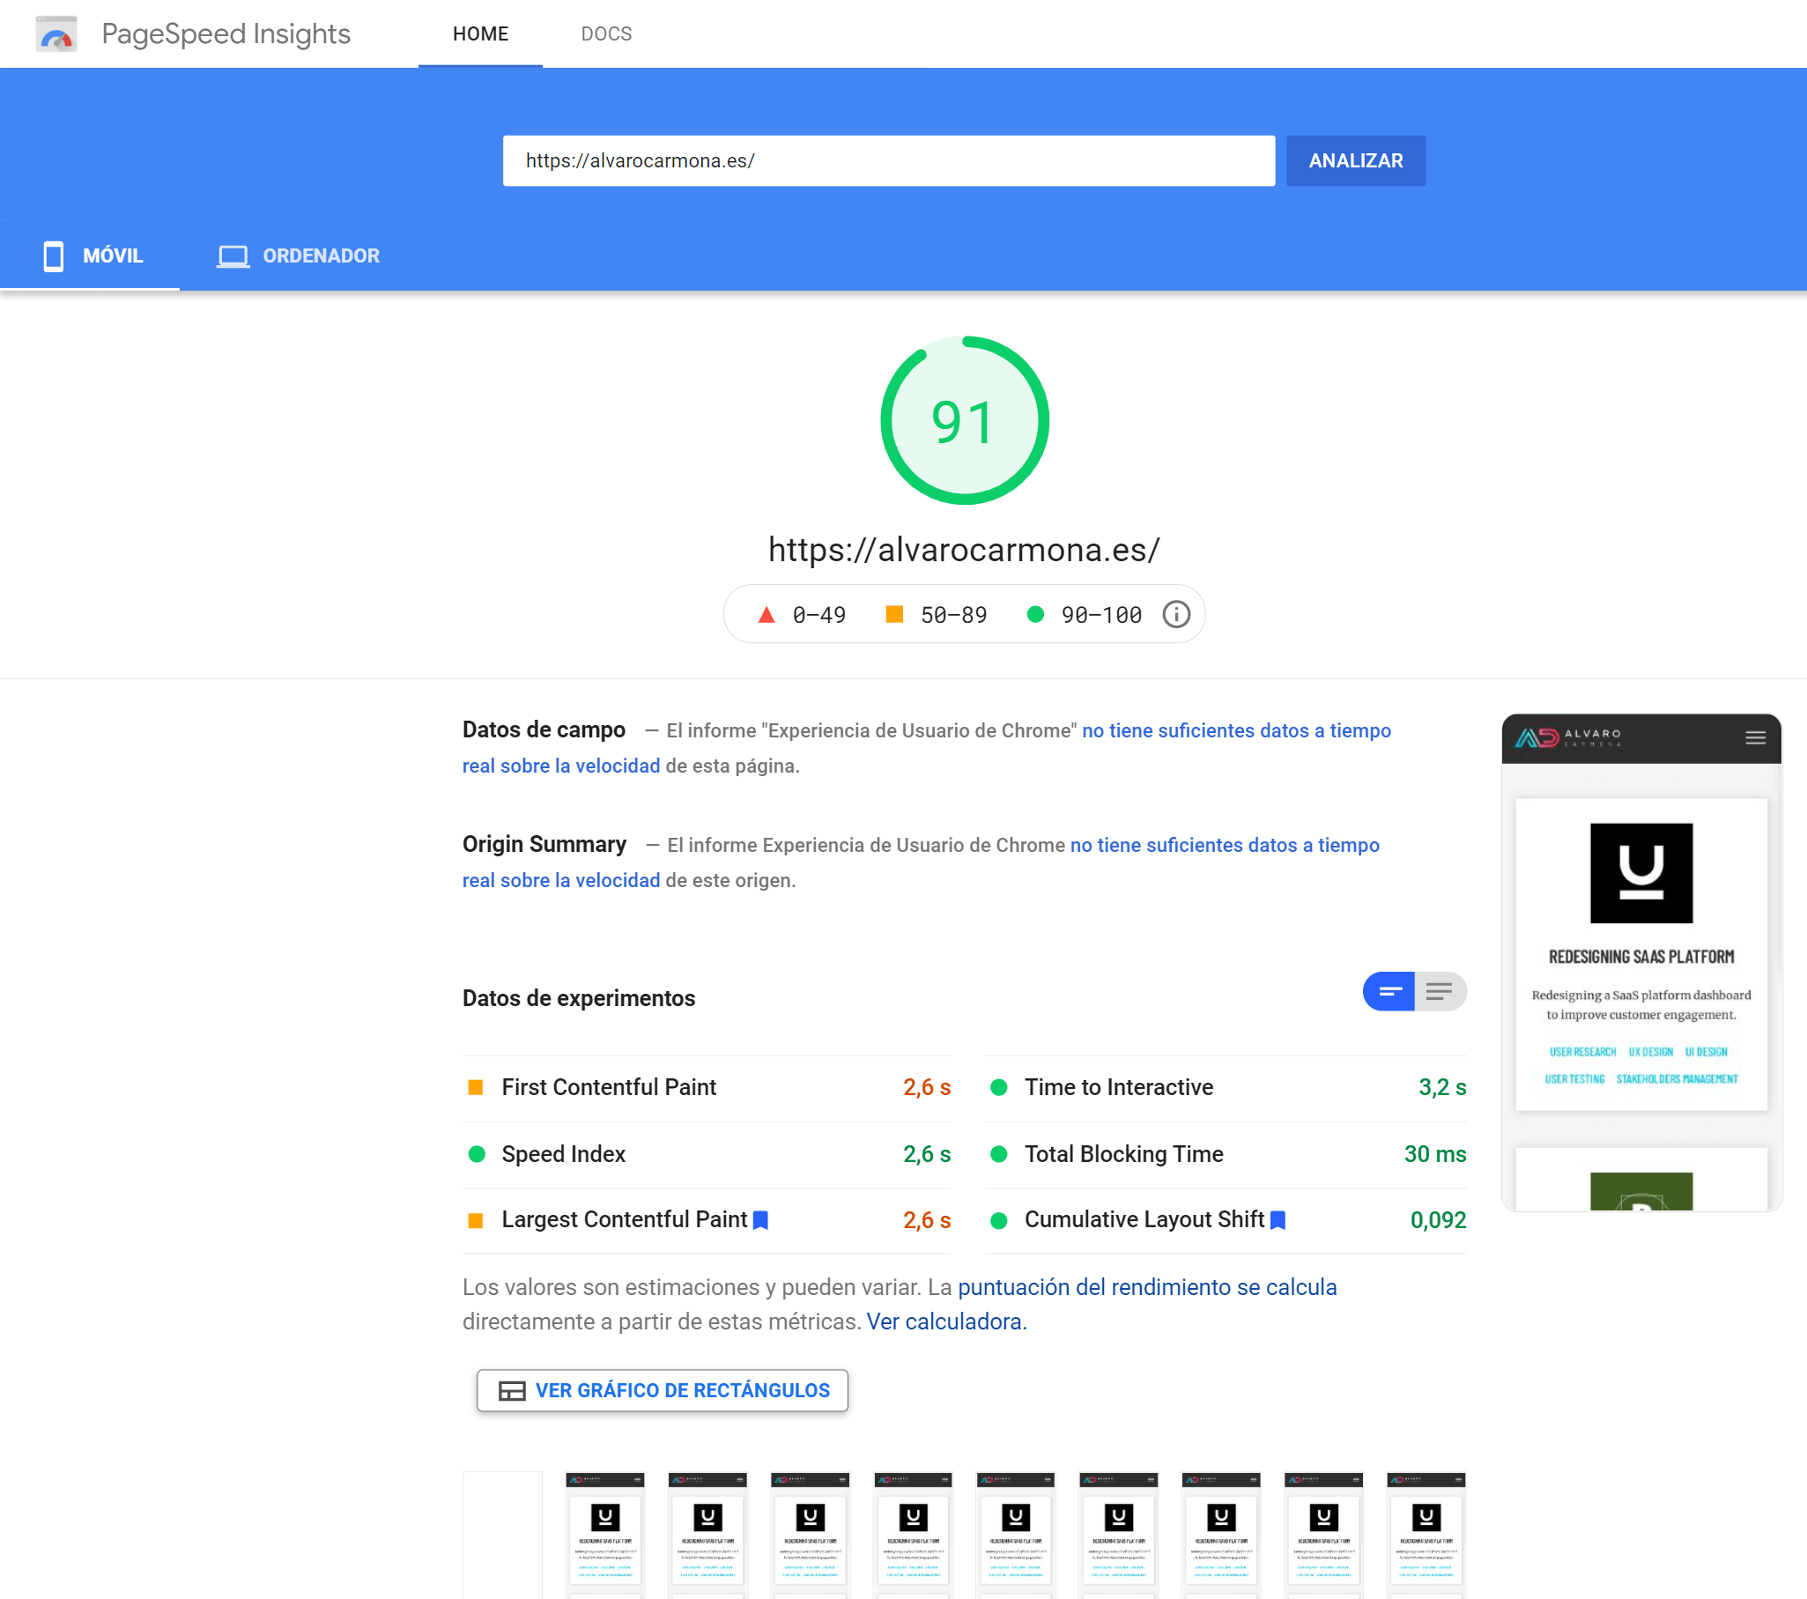Click the mobile phone icon in Móvil tab
The height and width of the screenshot is (1599, 1807).
pyautogui.click(x=54, y=255)
